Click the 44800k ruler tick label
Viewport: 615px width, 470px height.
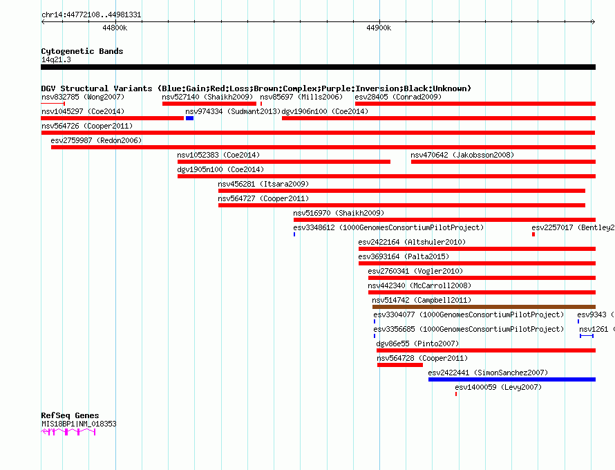pos(115,28)
